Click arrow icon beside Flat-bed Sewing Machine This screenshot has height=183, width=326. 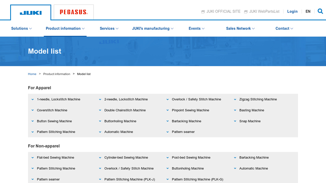click(x=33, y=158)
